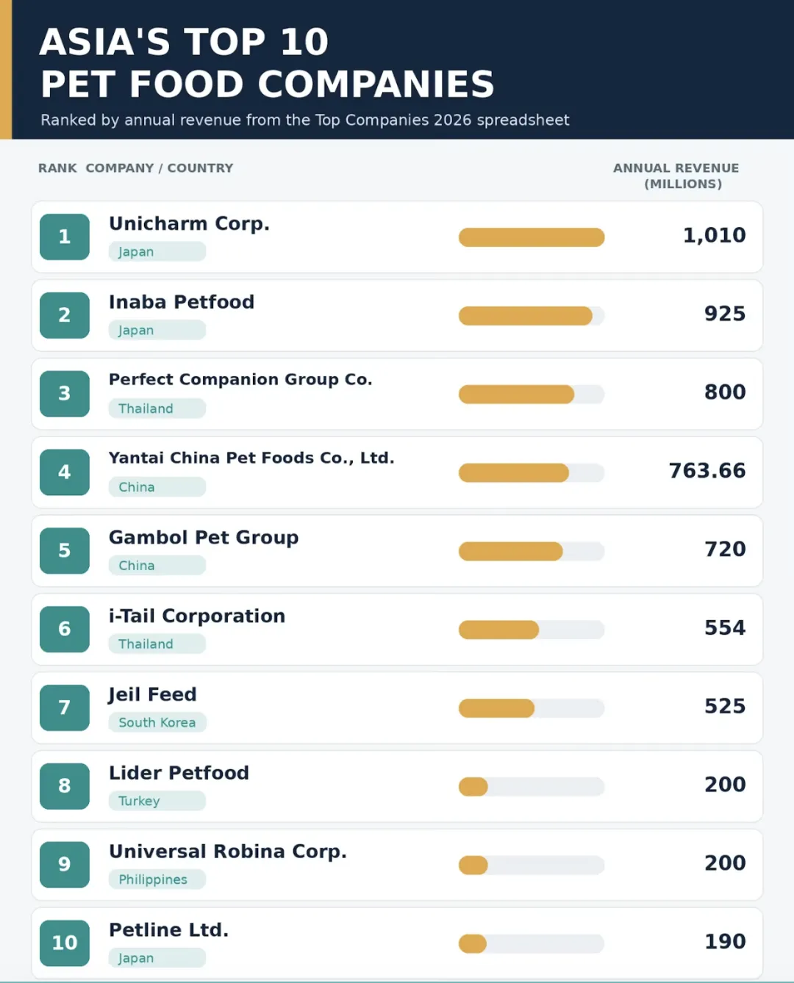794x983 pixels.
Task: Click the 763.66 revenue value
Action: click(707, 471)
